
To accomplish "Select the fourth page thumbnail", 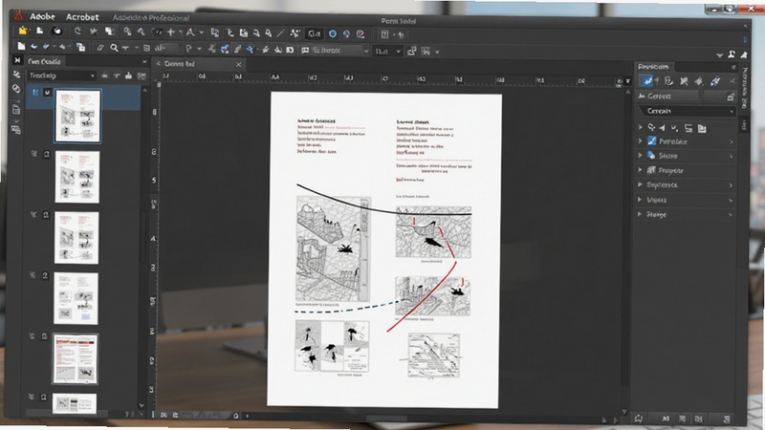I will (x=76, y=298).
